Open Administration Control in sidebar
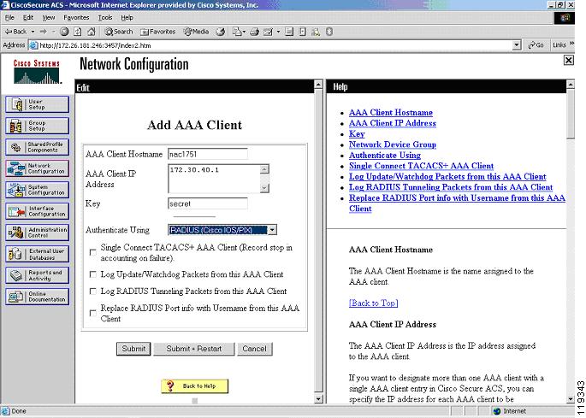 coord(37,233)
